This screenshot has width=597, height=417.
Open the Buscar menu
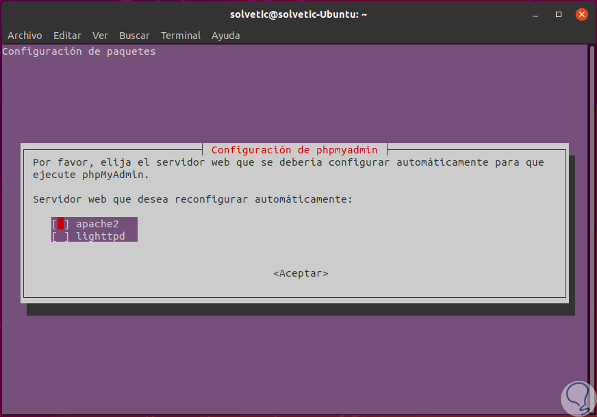134,36
